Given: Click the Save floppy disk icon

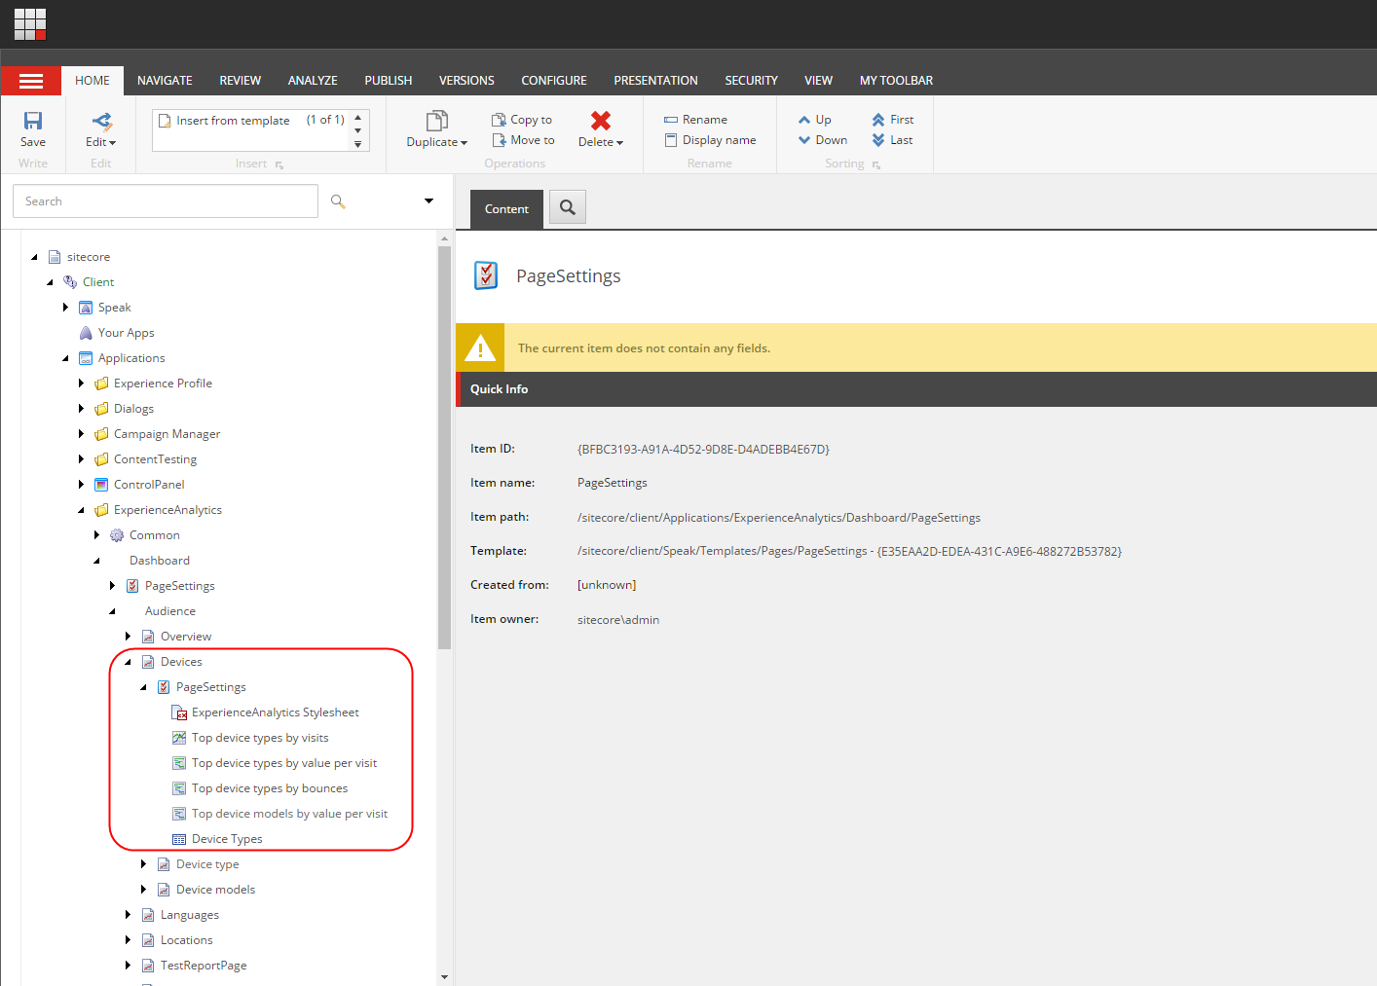Looking at the screenshot, I should [x=33, y=121].
